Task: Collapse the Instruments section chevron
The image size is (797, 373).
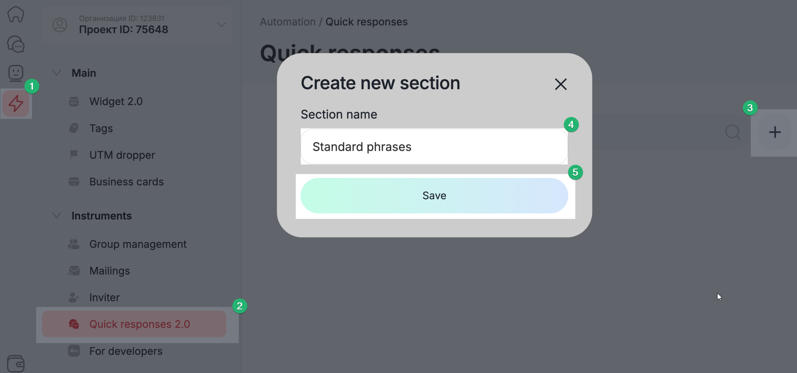Action: (x=57, y=216)
